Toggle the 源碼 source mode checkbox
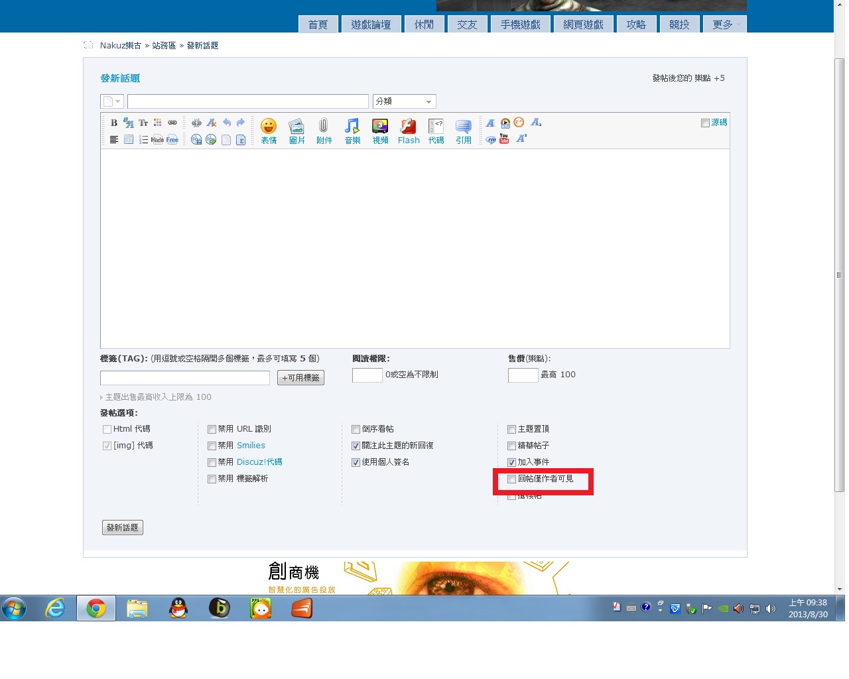Viewport: 849px width, 679px height. pos(705,123)
